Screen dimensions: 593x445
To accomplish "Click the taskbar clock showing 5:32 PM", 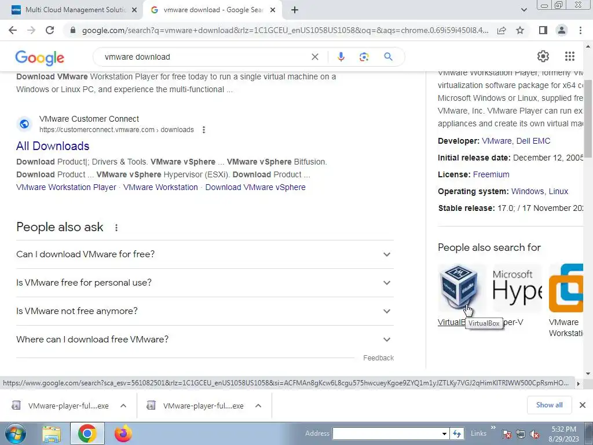I will [x=563, y=434].
